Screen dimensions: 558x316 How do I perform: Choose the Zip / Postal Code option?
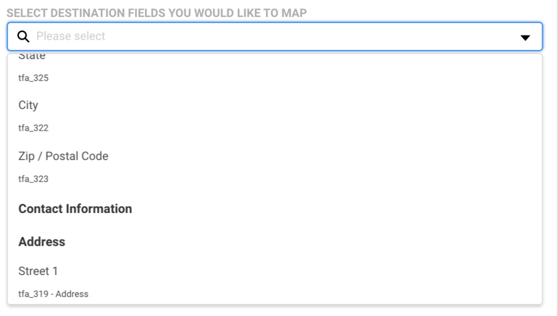63,156
